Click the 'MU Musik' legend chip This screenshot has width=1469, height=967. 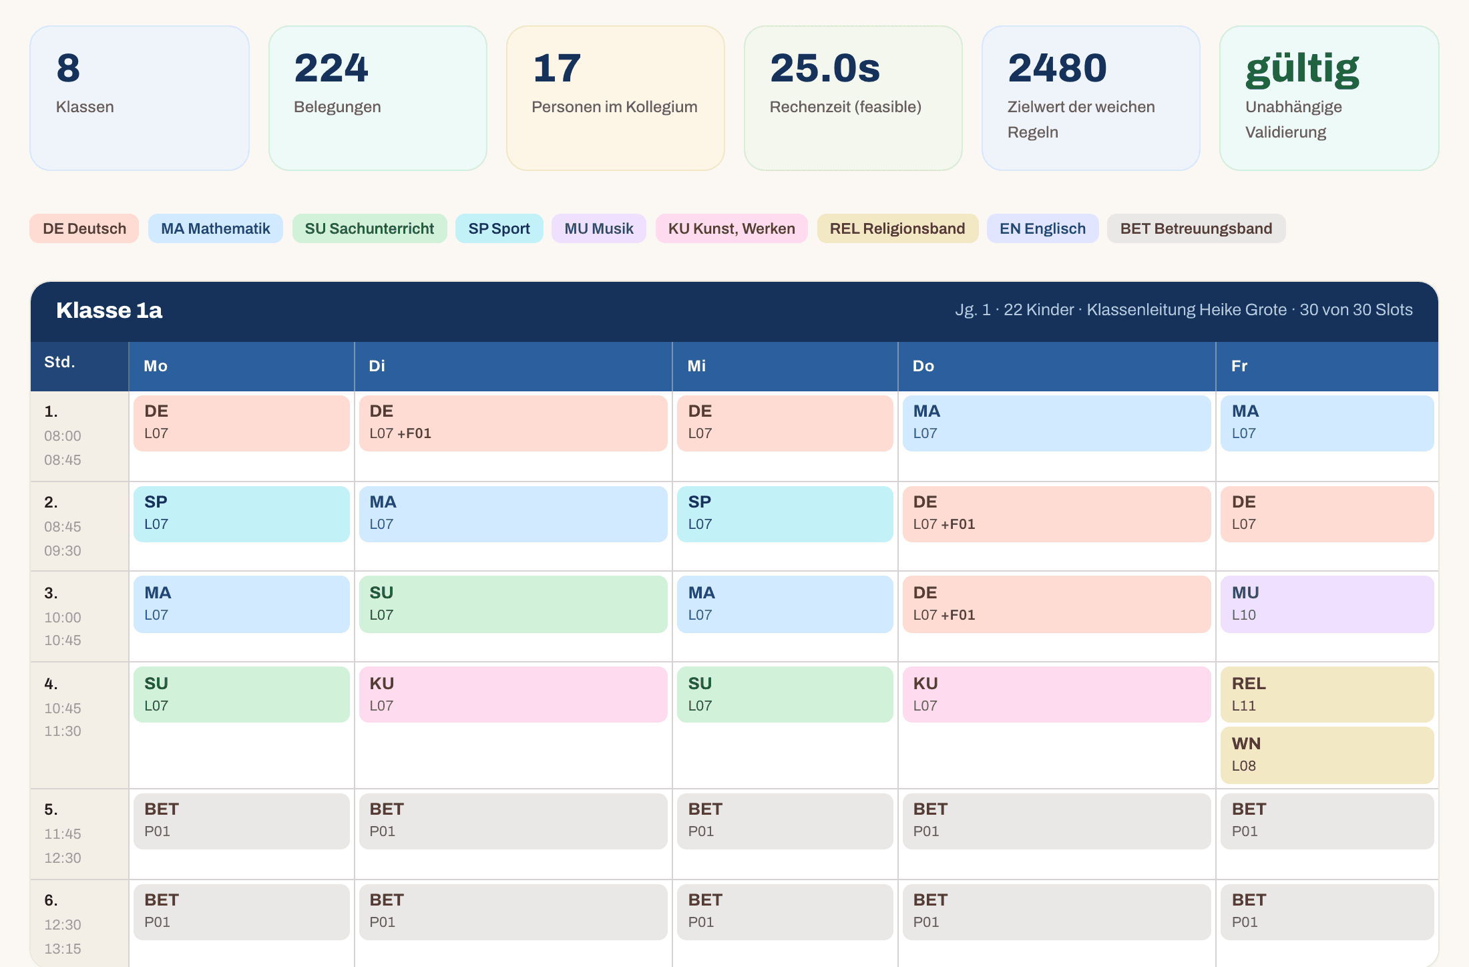(598, 228)
